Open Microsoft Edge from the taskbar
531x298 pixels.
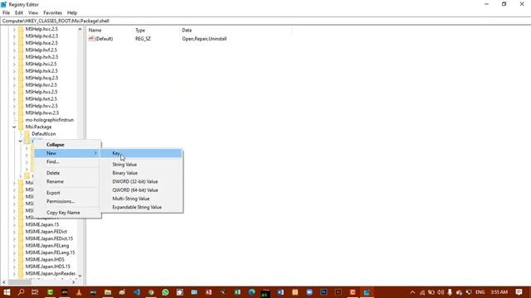tap(251, 292)
